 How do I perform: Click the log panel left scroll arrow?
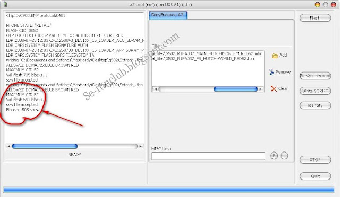tap(8, 146)
